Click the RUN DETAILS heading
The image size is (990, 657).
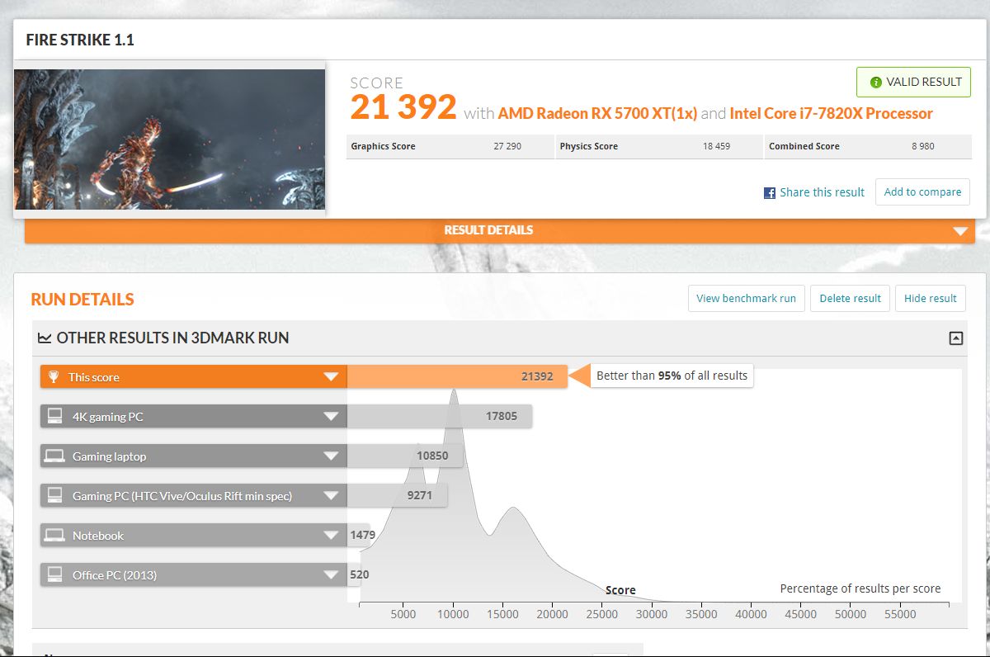tap(82, 300)
